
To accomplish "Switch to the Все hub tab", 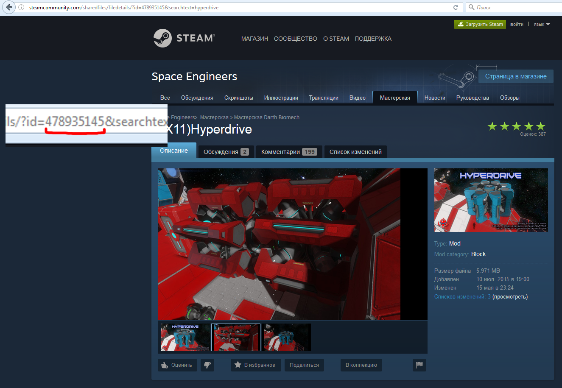I will (165, 98).
